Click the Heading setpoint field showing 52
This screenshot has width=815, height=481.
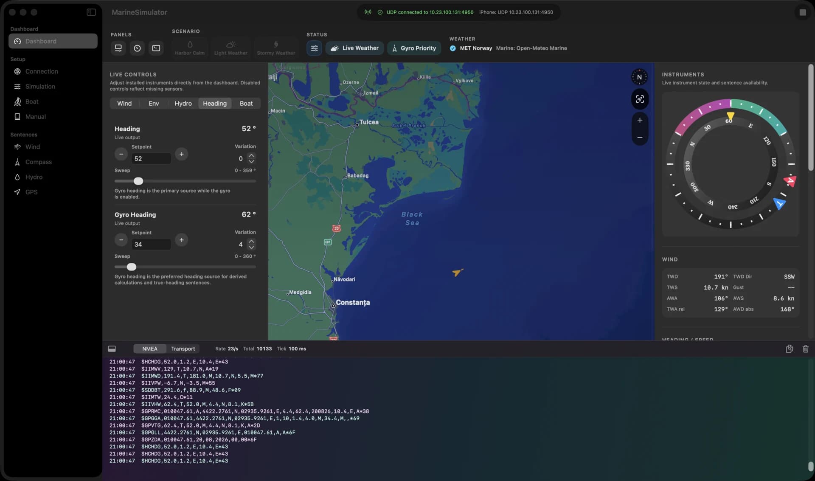151,158
